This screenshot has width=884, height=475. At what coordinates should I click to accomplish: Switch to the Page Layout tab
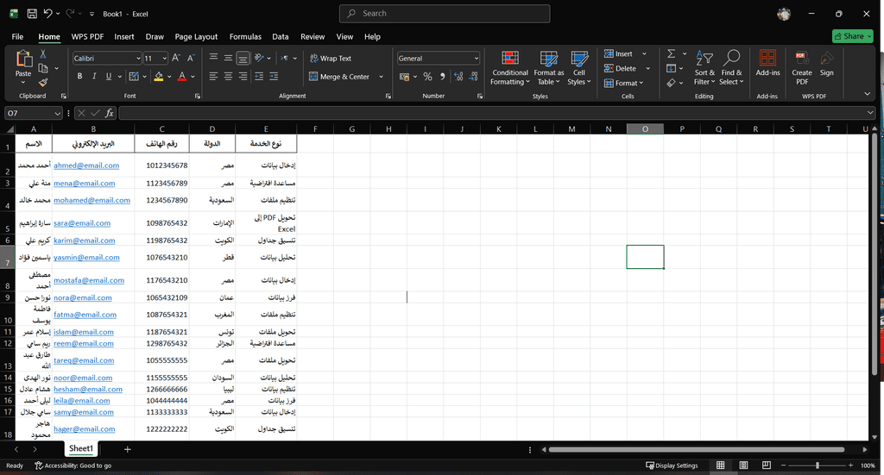click(196, 37)
